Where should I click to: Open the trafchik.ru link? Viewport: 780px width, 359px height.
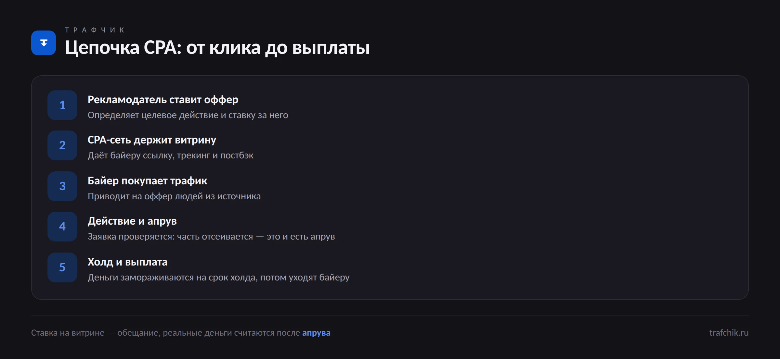tap(729, 333)
